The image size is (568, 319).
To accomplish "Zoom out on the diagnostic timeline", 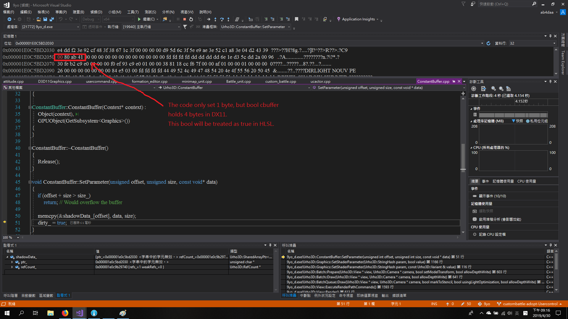I will coord(501,89).
